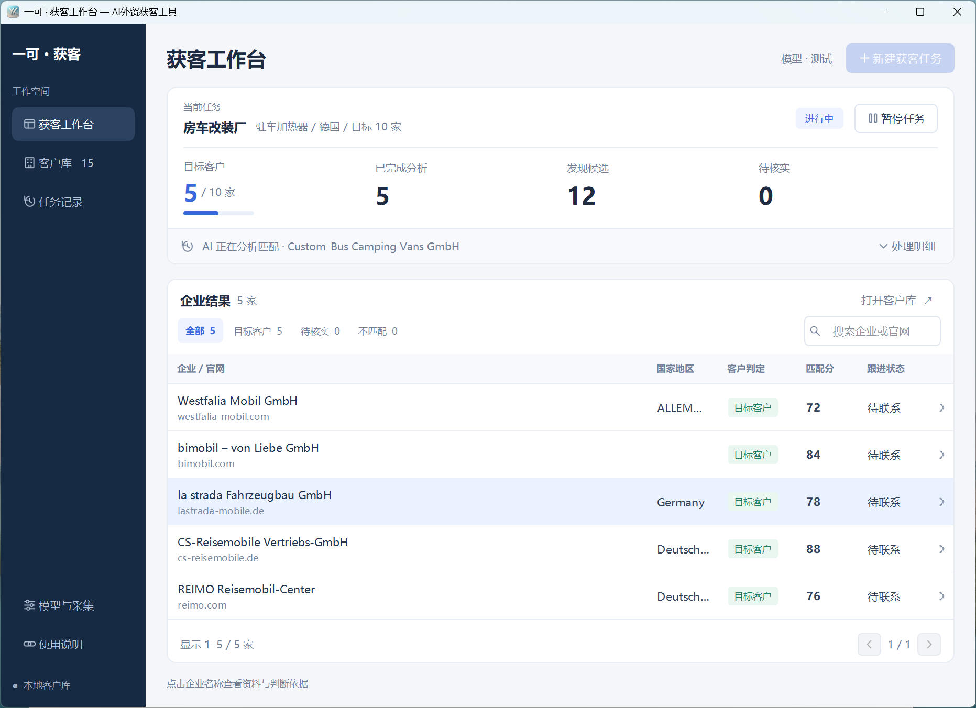Click the 获客工作台 sidebar icon

point(29,124)
